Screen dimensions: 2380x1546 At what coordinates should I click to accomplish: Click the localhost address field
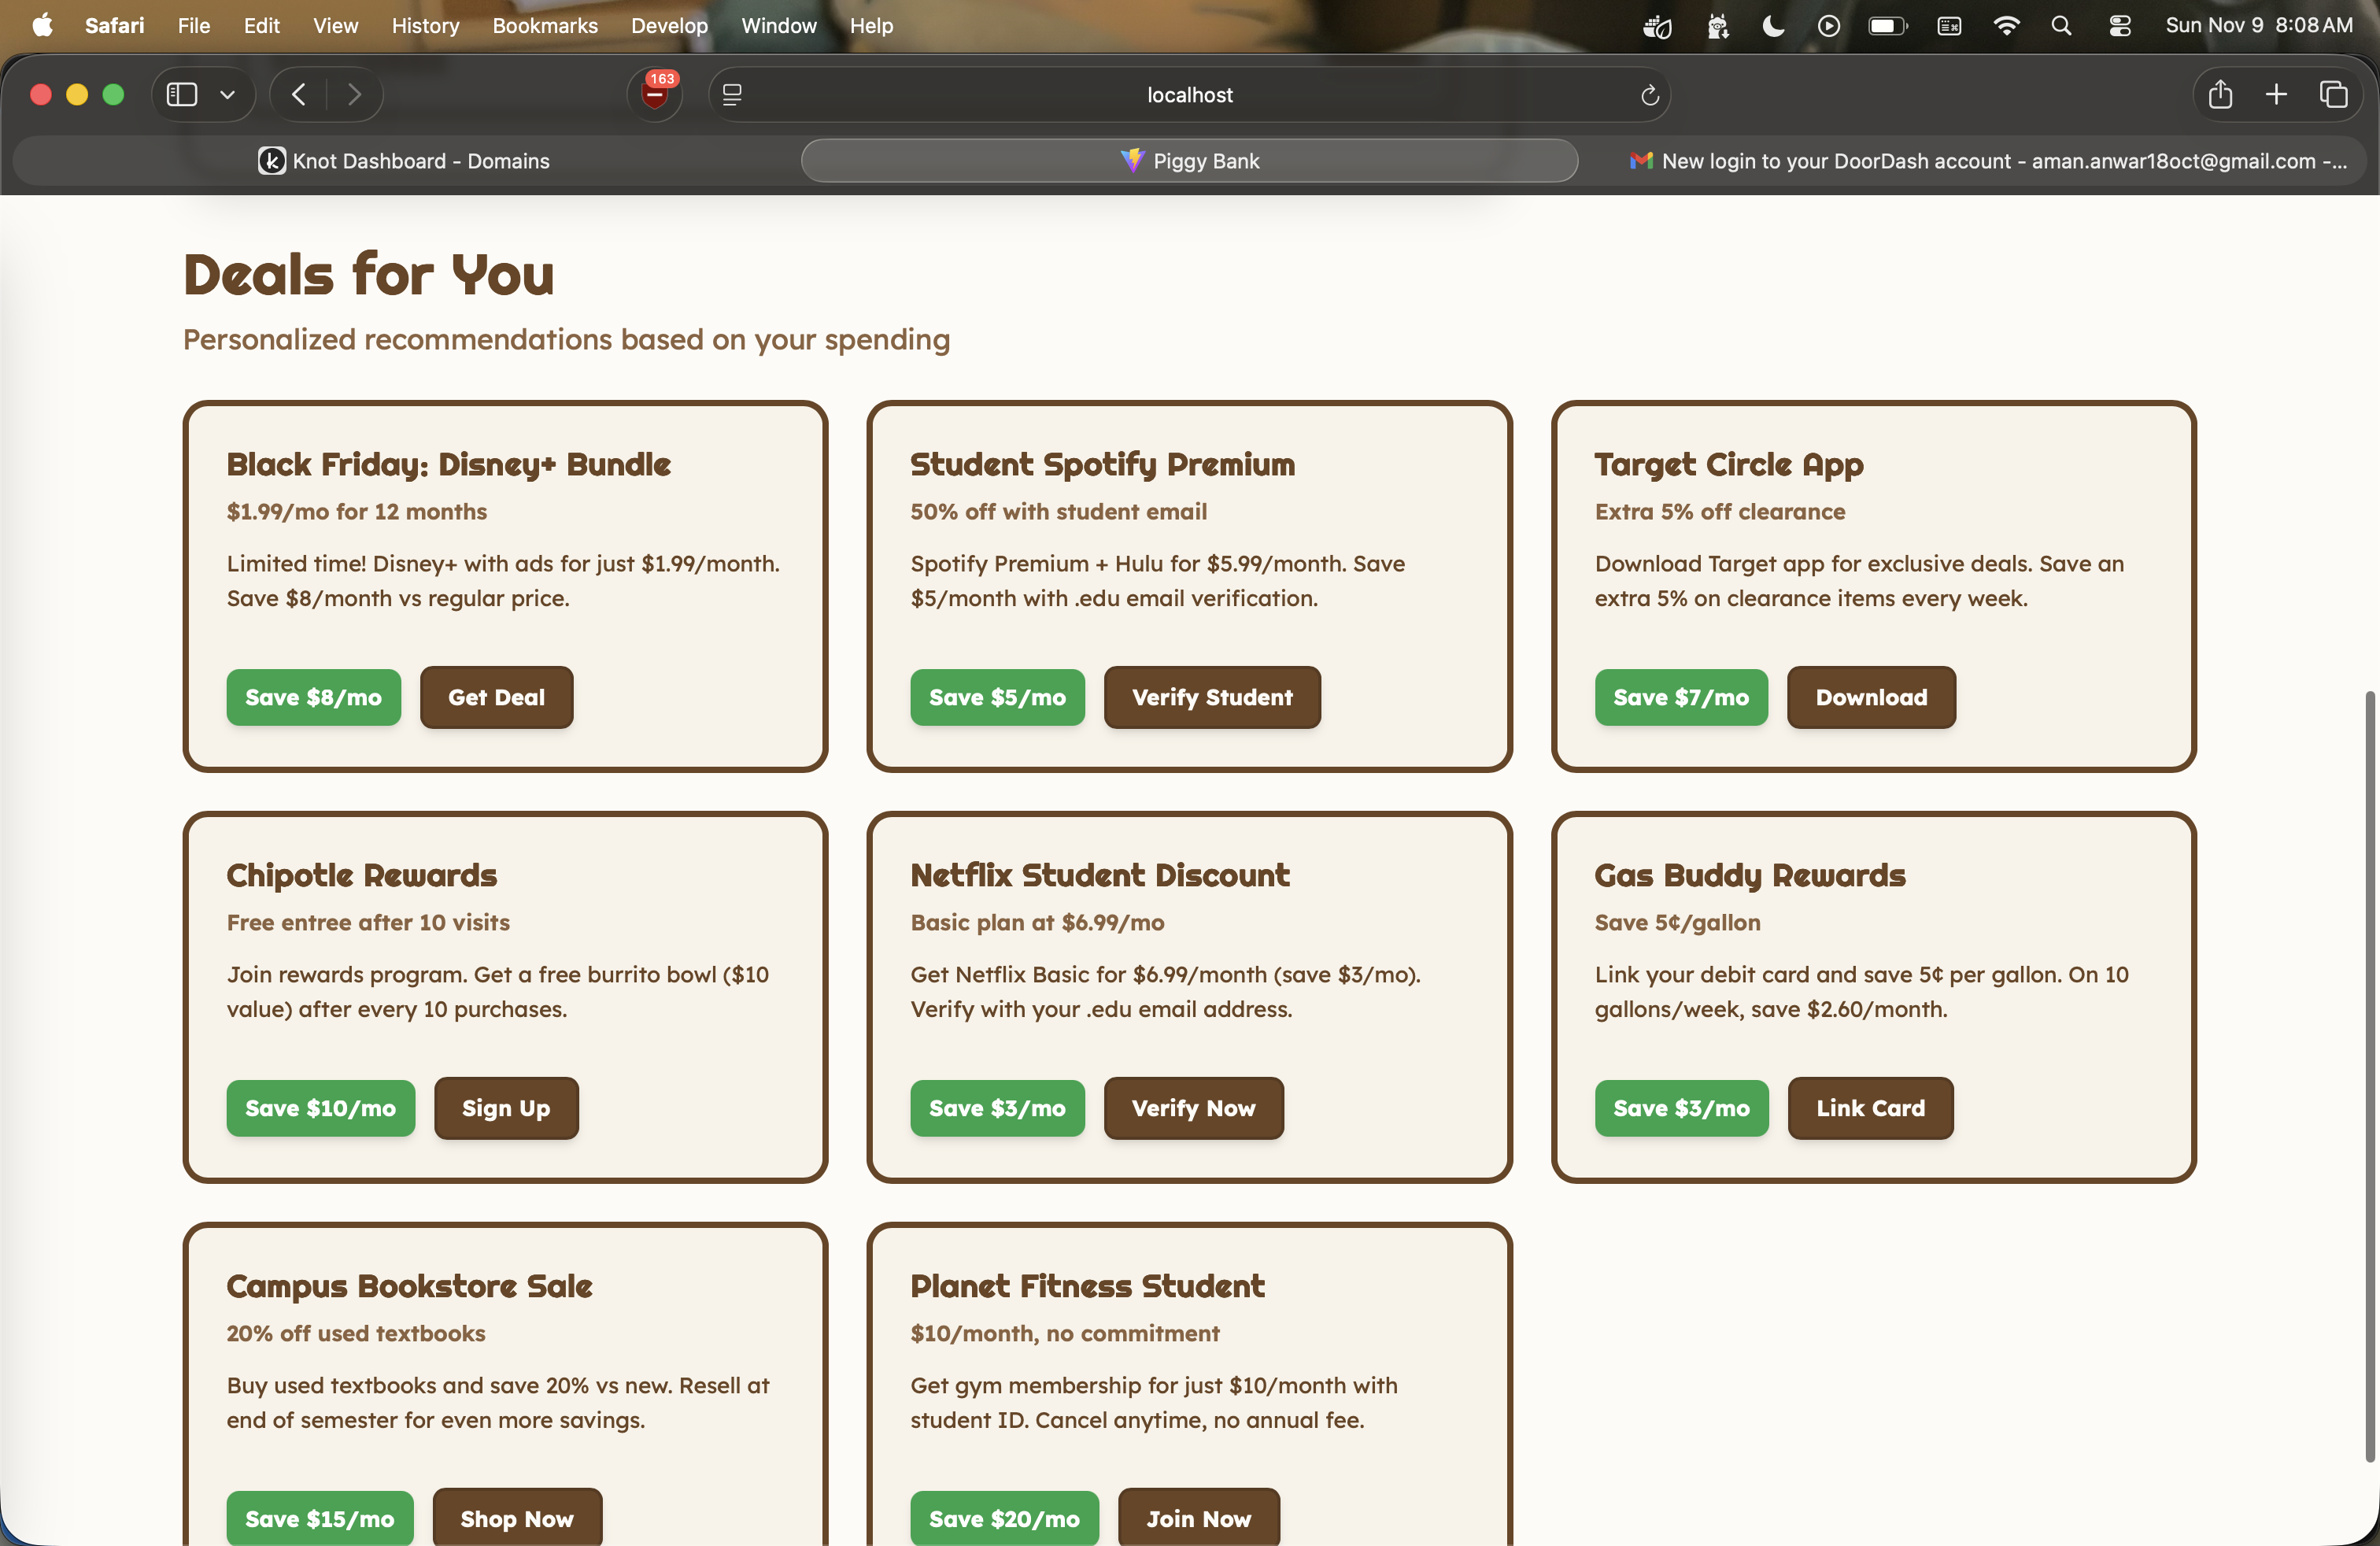click(x=1189, y=95)
